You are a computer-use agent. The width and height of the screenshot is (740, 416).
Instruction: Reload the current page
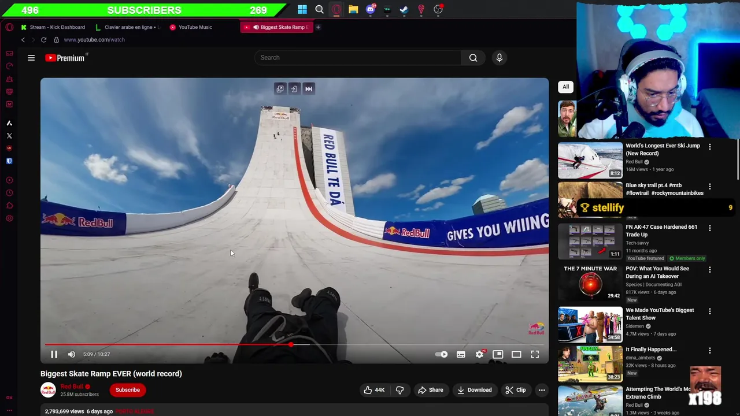pyautogui.click(x=43, y=40)
